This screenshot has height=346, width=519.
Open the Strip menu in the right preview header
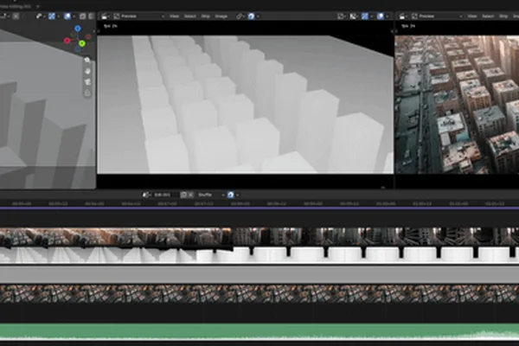[x=503, y=16]
